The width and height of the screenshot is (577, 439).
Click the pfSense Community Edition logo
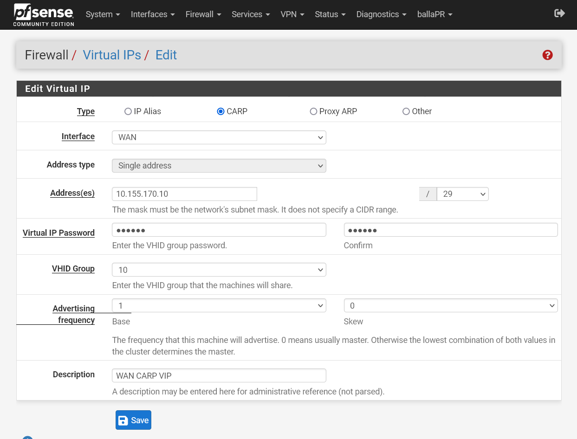pos(44,14)
